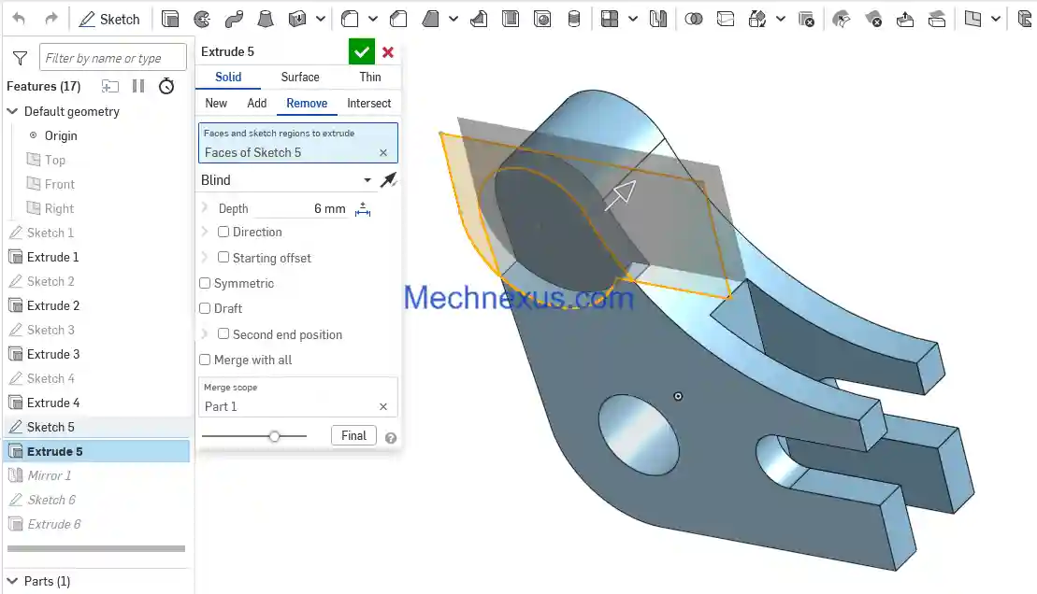Select the Replace face tool icon
Viewport: 1037px width, 594px height.
coord(936,20)
